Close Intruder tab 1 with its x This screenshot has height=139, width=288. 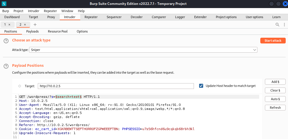click(9, 24)
